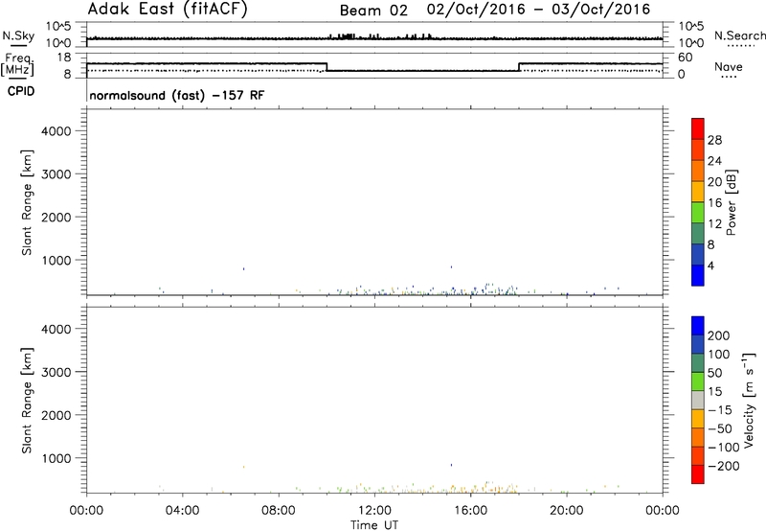Click the '4000' tick of the power panel
Image resolution: width=766 pixels, height=531 pixels.
click(x=56, y=131)
